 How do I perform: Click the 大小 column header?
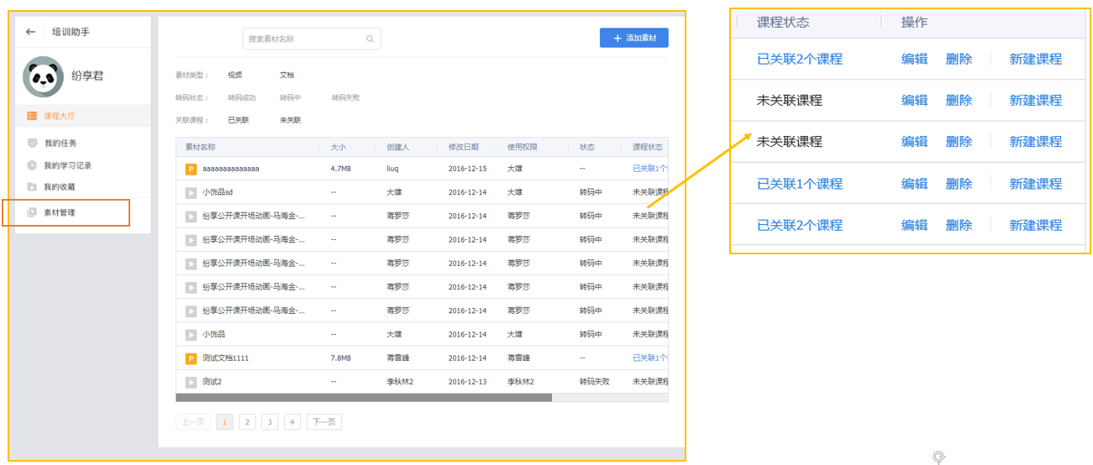pos(339,147)
